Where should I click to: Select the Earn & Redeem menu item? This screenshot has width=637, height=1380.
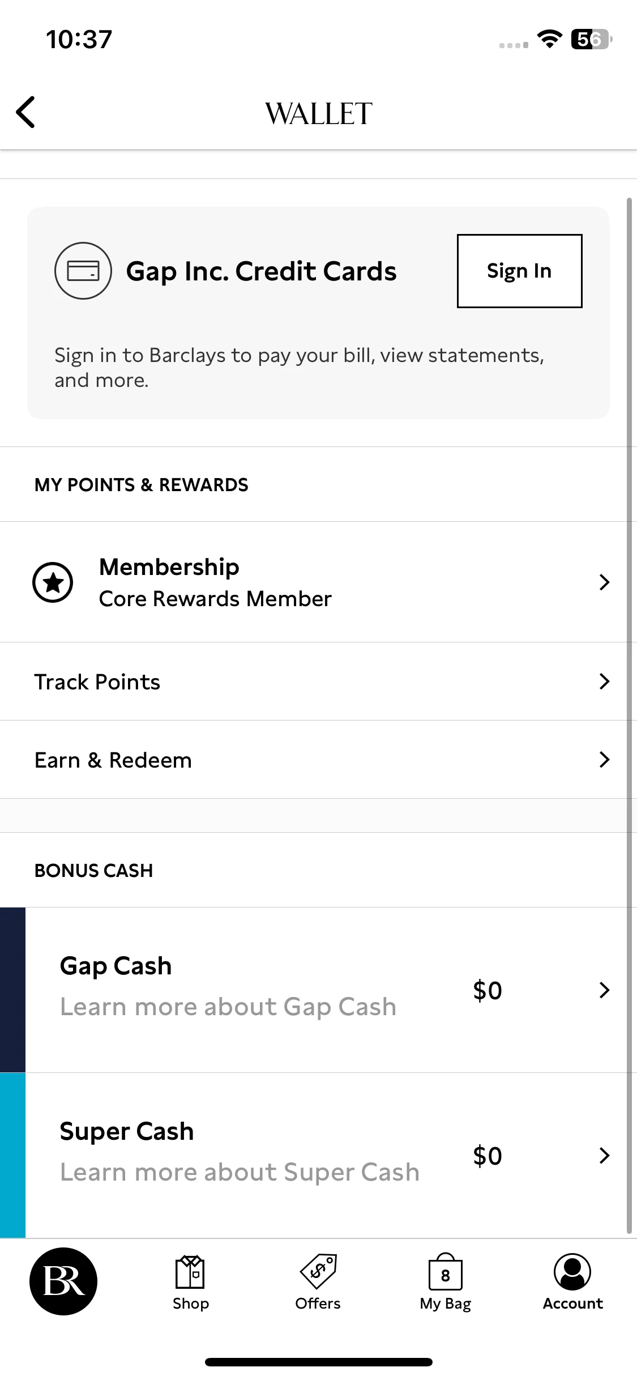[318, 760]
